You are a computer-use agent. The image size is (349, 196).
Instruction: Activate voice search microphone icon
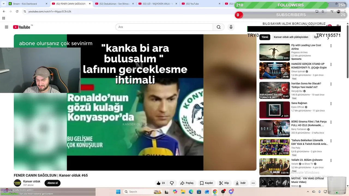(231, 27)
